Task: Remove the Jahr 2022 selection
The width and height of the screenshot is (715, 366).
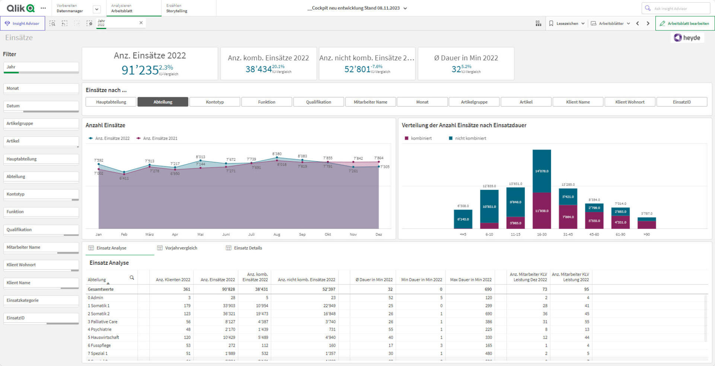Action: pyautogui.click(x=141, y=23)
